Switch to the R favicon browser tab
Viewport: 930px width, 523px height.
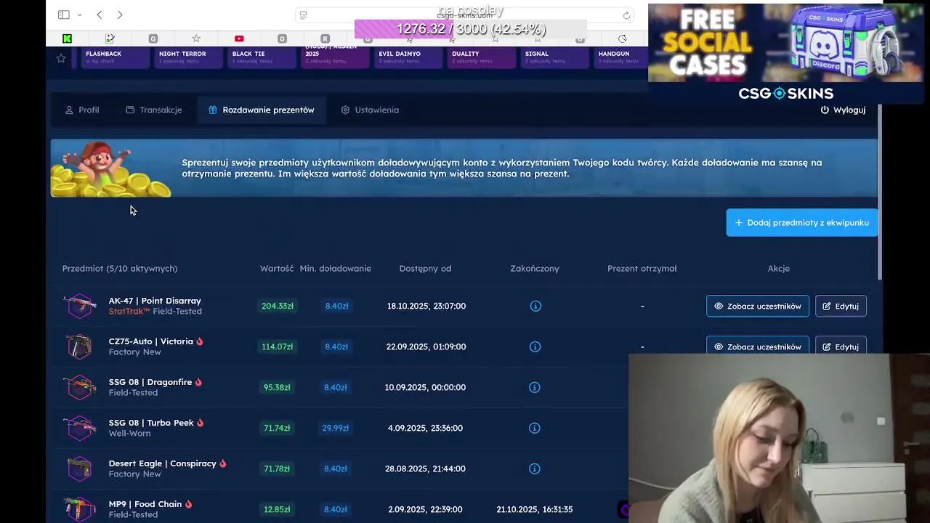tap(325, 38)
